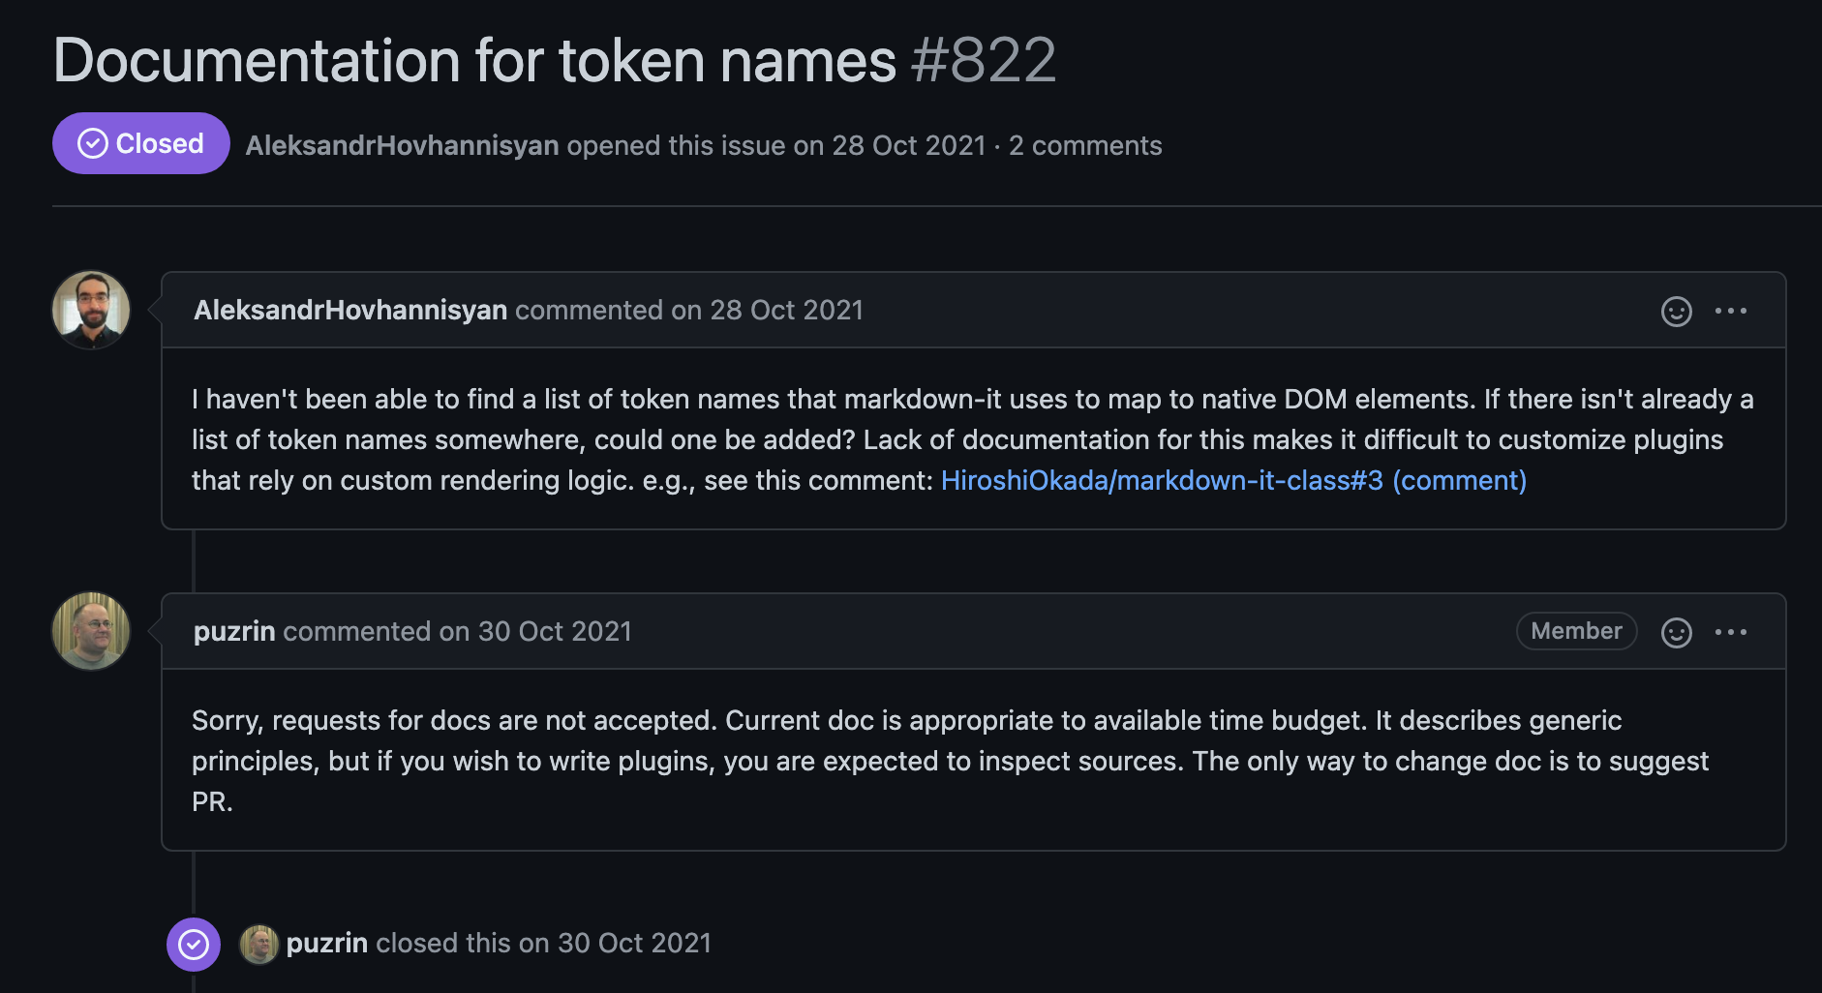Click the Member badge on puzrin's comment

pos(1576,631)
